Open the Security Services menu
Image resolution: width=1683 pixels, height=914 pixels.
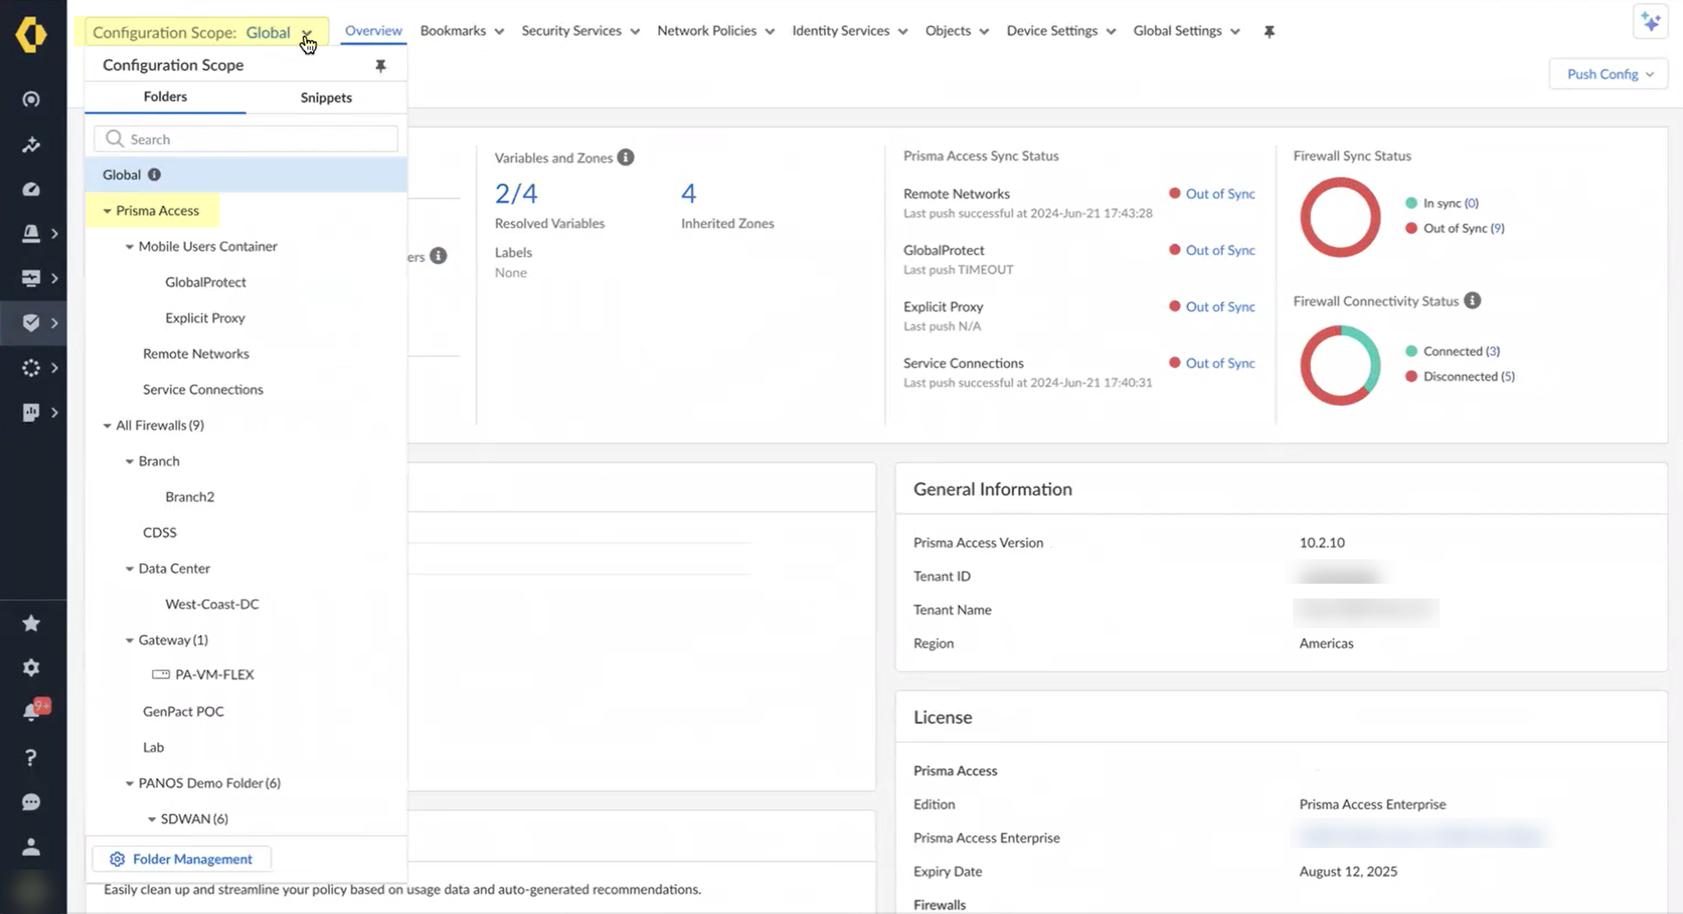pos(579,31)
